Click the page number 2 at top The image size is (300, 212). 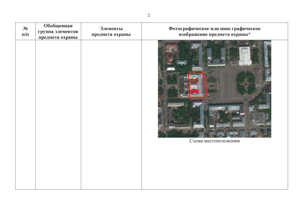(149, 16)
